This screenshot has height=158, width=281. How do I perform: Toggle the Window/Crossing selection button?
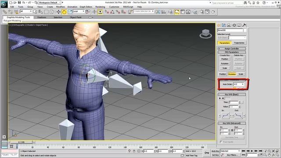tap(52, 12)
